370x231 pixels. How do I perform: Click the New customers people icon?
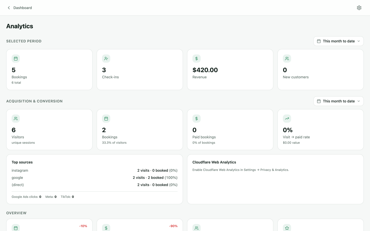287,59
